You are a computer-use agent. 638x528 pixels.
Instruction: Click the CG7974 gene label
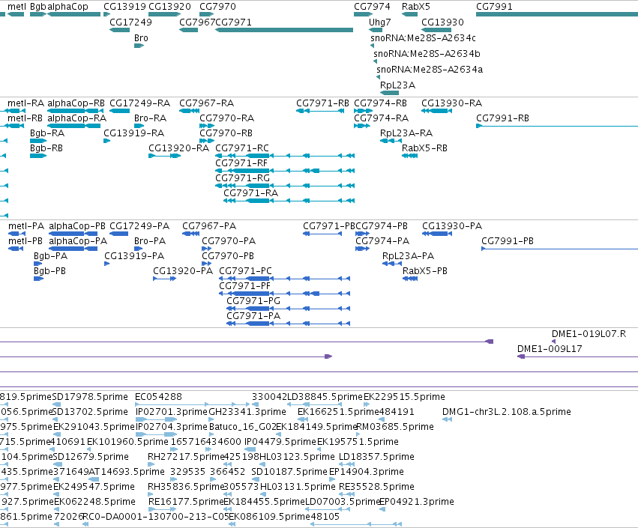(372, 7)
